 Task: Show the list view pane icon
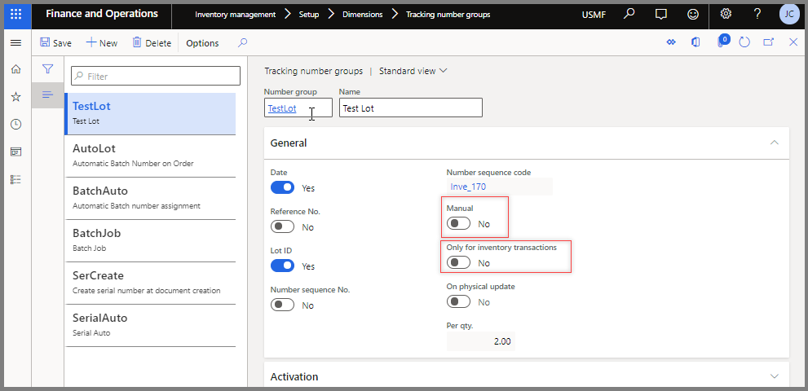tap(48, 94)
